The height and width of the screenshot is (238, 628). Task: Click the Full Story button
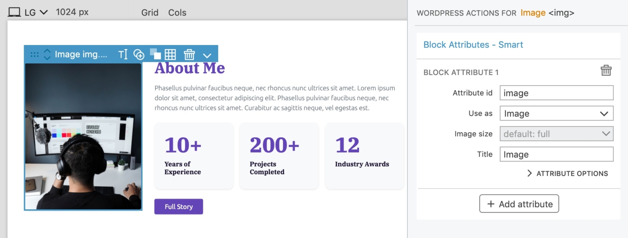tap(179, 207)
